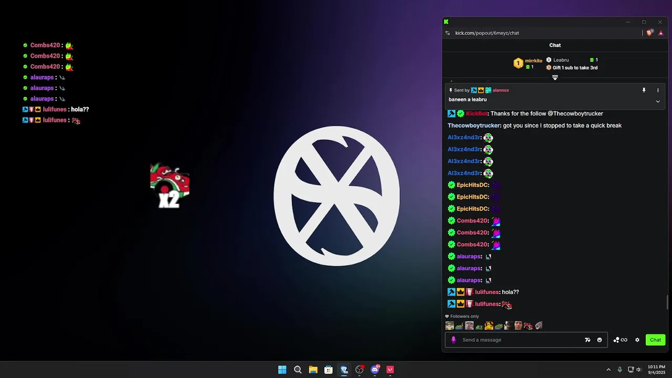Open OBS Studio from taskbar

pos(360,370)
